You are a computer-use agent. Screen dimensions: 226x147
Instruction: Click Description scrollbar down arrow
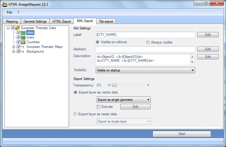coord(192,62)
